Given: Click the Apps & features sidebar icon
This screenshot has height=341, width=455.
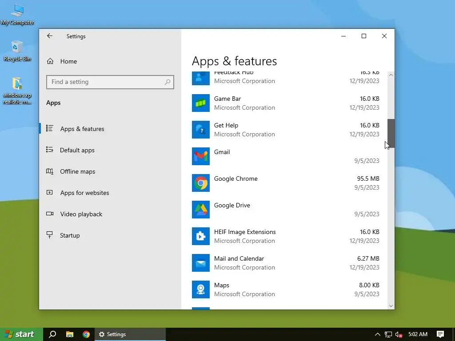Looking at the screenshot, I should [x=50, y=128].
